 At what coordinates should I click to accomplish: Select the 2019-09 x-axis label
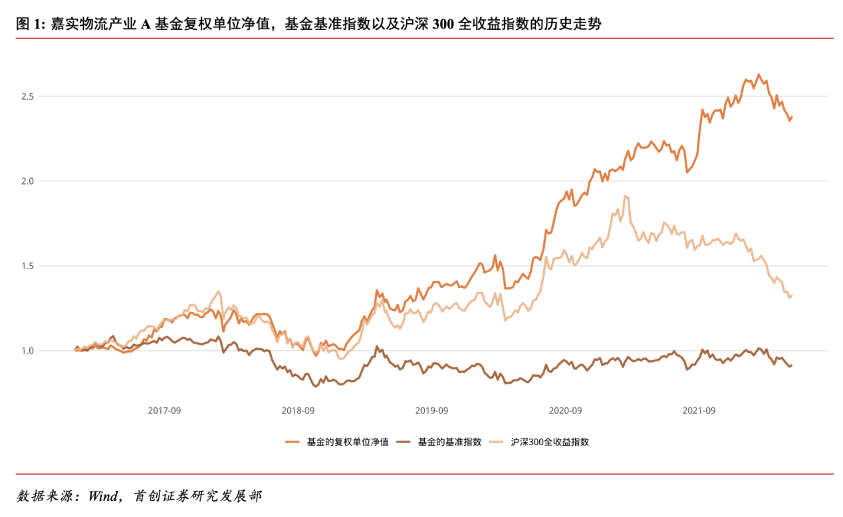click(431, 411)
